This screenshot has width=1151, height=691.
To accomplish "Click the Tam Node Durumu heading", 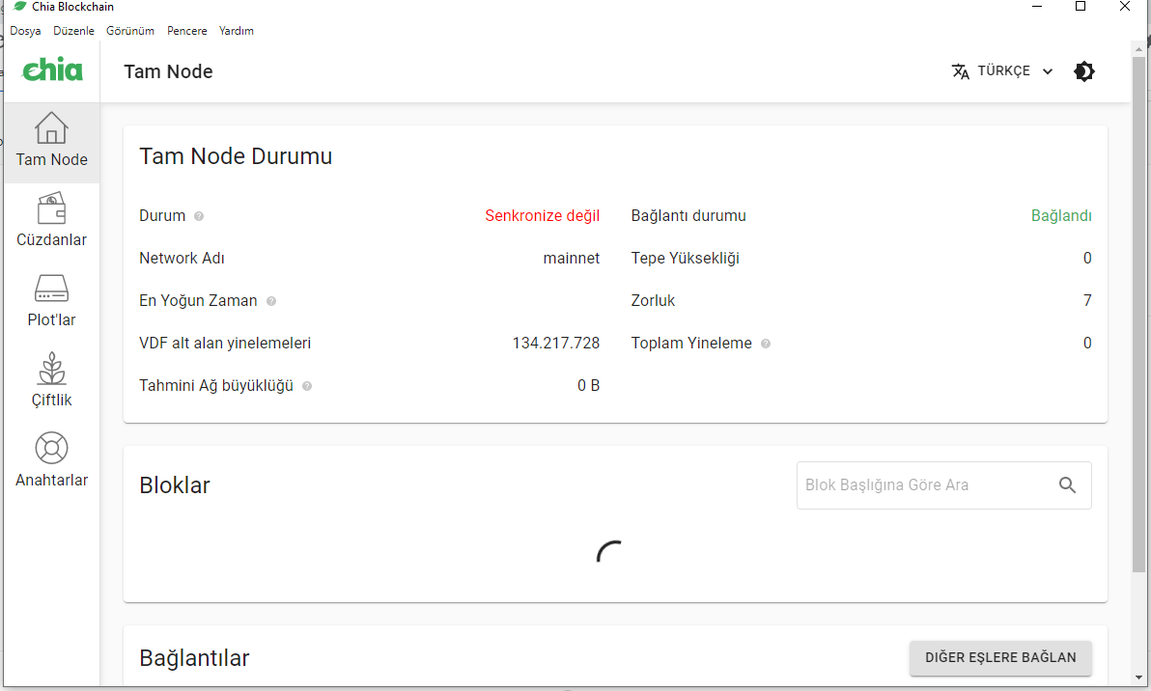I will (236, 156).
